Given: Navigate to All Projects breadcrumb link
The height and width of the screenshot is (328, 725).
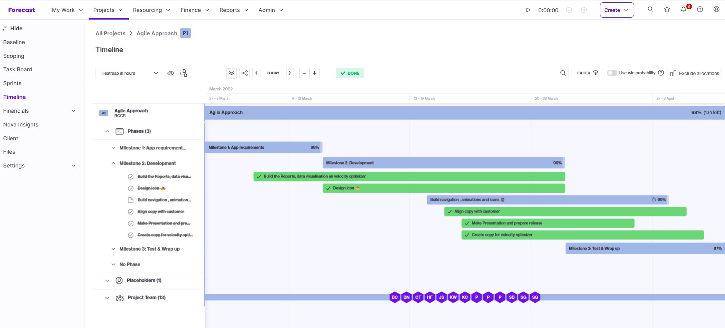Looking at the screenshot, I should click(x=110, y=33).
